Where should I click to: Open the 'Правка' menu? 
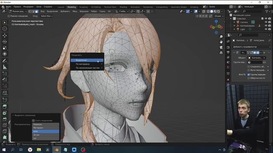(x=17, y=7)
